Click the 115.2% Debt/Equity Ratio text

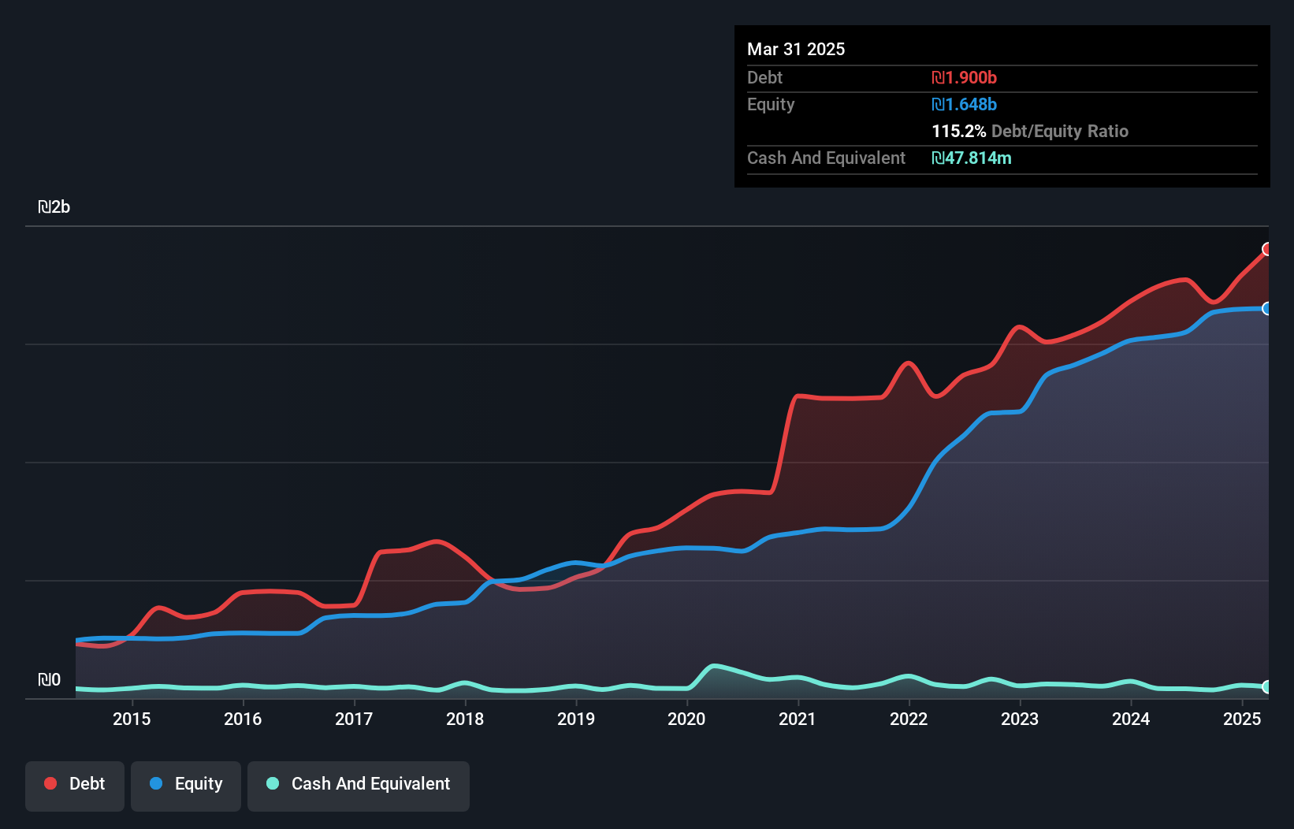tap(1030, 131)
